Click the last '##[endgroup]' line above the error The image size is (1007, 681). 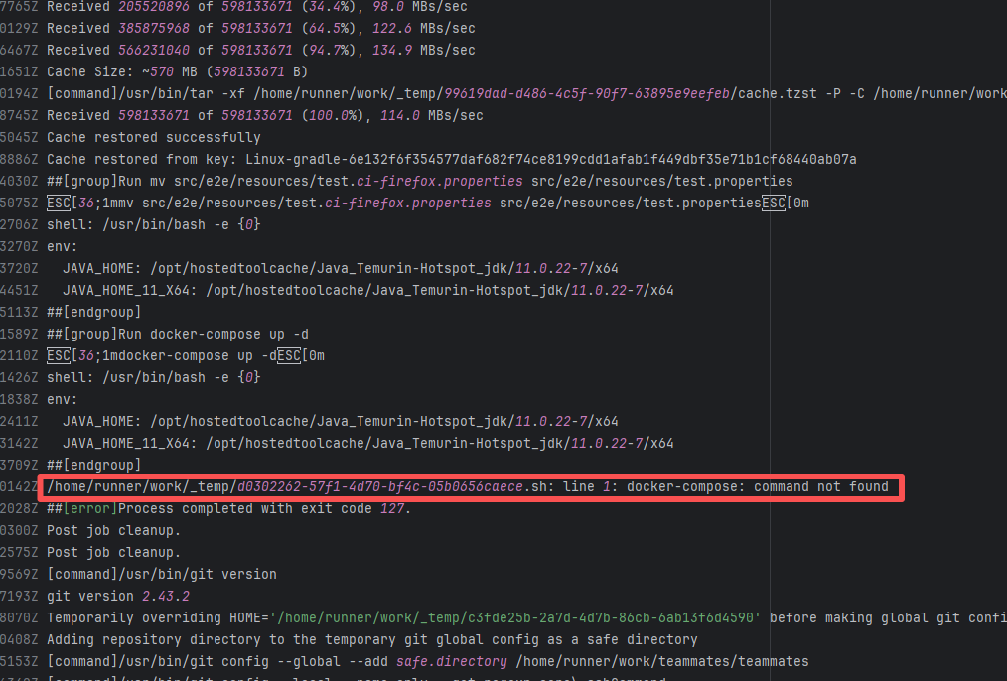pyautogui.click(x=93, y=465)
